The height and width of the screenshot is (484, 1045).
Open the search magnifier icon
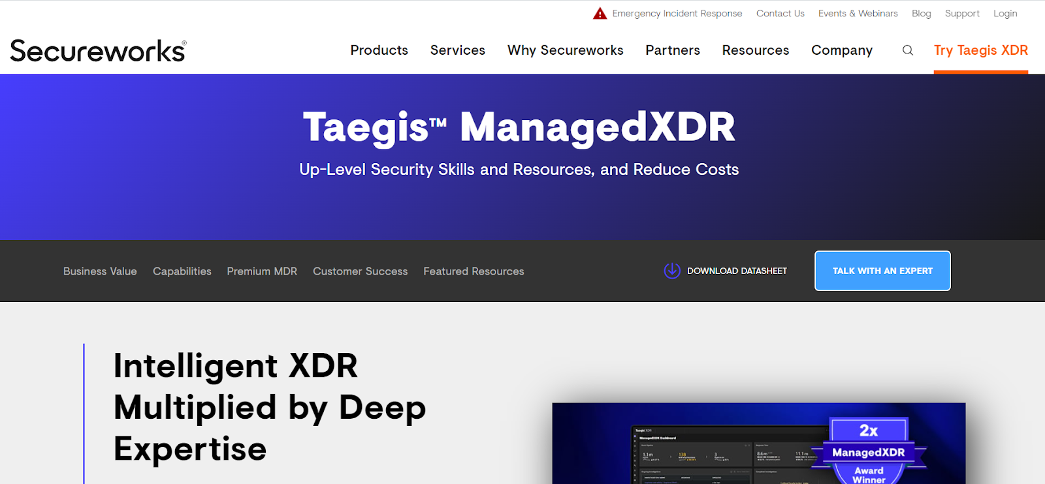[908, 50]
